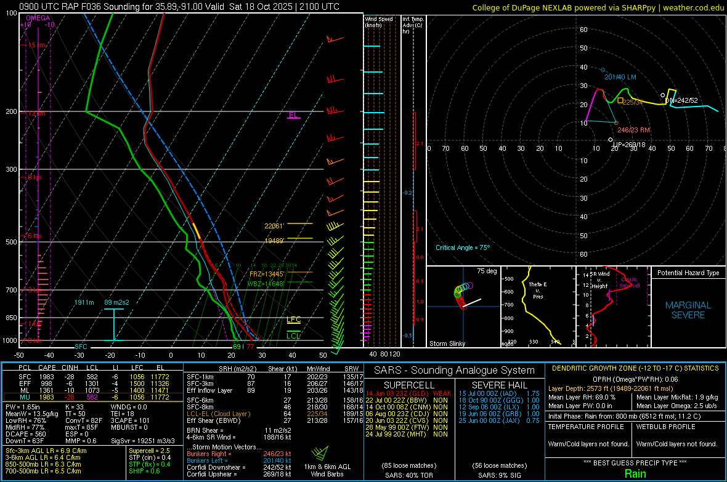727x482 pixels.
Task: Click the magenta EL label on the skew-T
Action: click(x=293, y=114)
